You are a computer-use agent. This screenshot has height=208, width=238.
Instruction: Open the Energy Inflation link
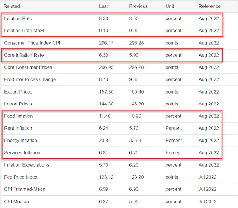pyautogui.click(x=20, y=140)
